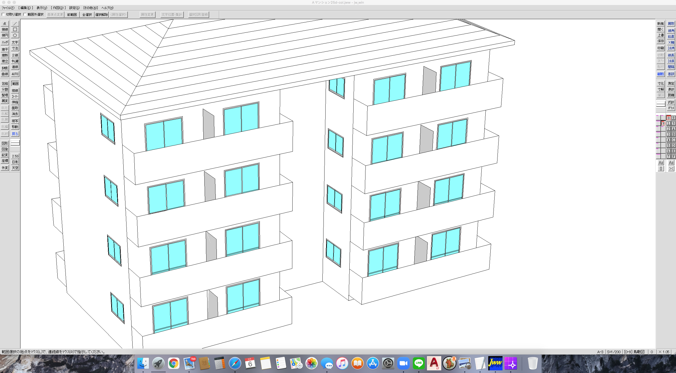676x373 pixels.
Task: Open the 作図(D) menu
Action: pos(58,8)
